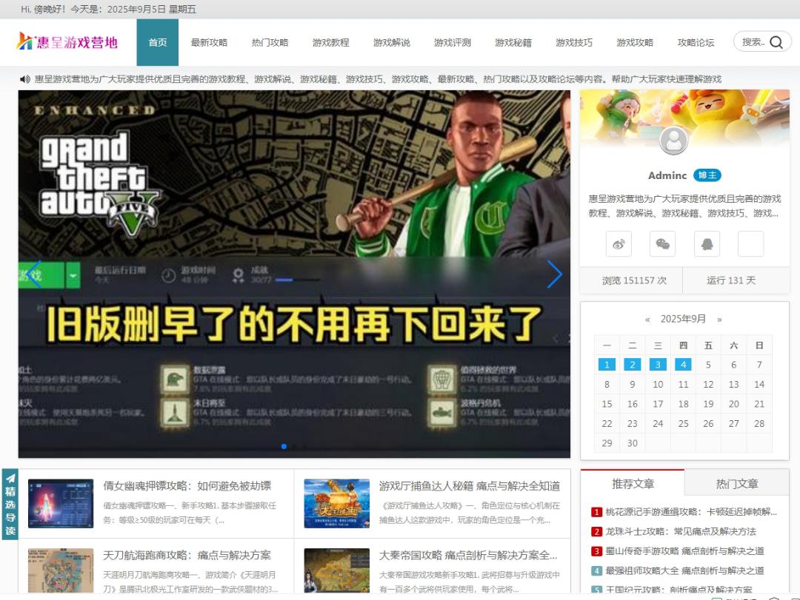Click the 运行 131 天 counter
This screenshot has width=800, height=600.
point(731,280)
